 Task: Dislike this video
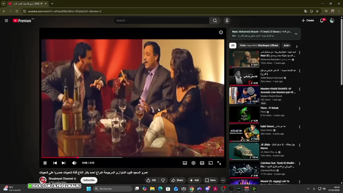[x=163, y=180]
